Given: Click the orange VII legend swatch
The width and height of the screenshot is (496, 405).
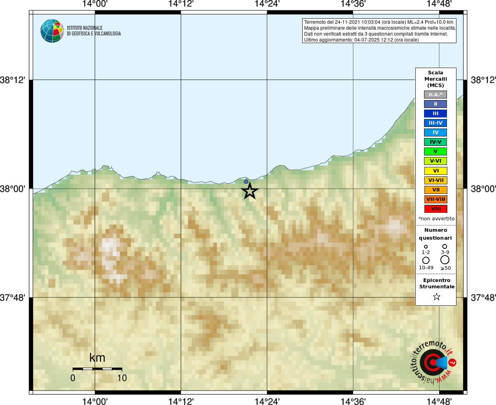Looking at the screenshot, I should pos(435,190).
